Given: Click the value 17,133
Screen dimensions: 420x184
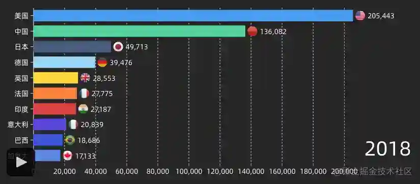Looking at the screenshot, I should 85,156.
